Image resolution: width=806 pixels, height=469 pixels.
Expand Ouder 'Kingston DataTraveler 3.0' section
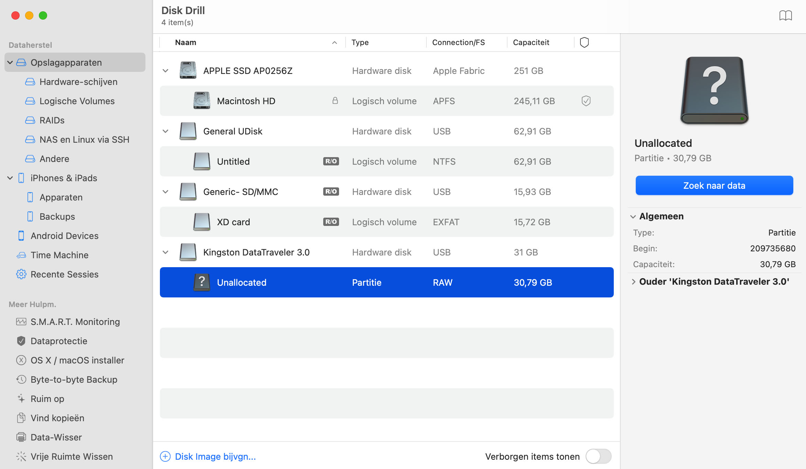coord(633,282)
